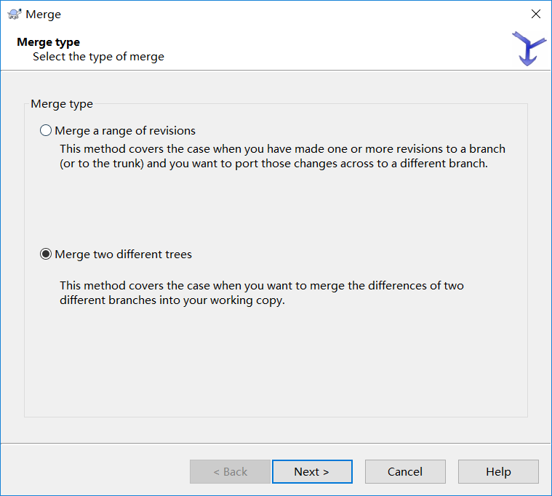Click the Next button

point(312,471)
